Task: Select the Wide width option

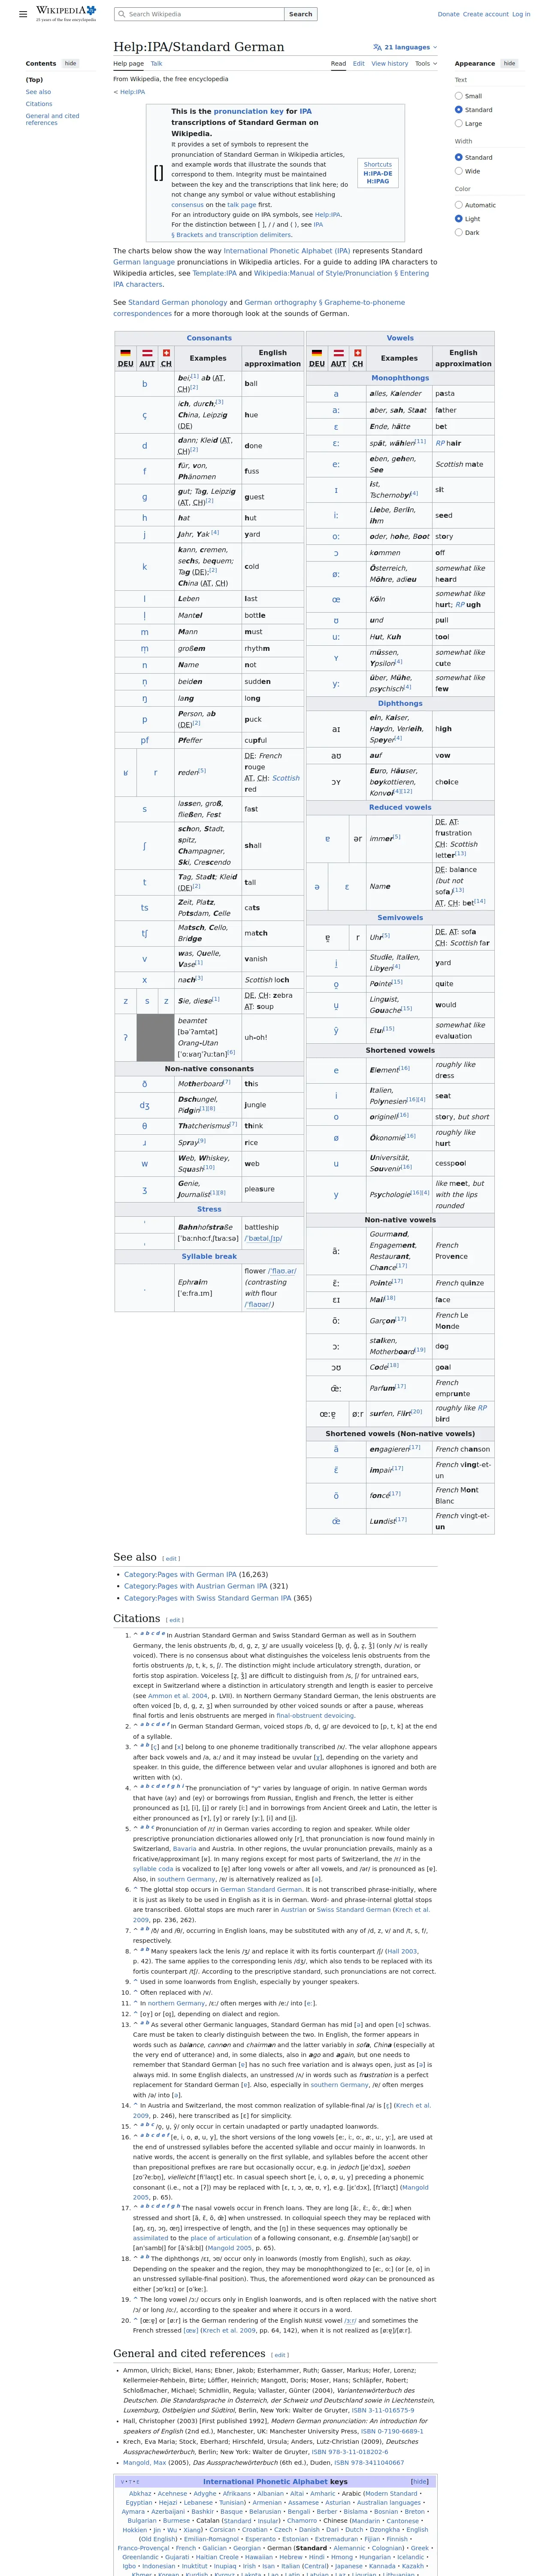Action: click(x=459, y=171)
